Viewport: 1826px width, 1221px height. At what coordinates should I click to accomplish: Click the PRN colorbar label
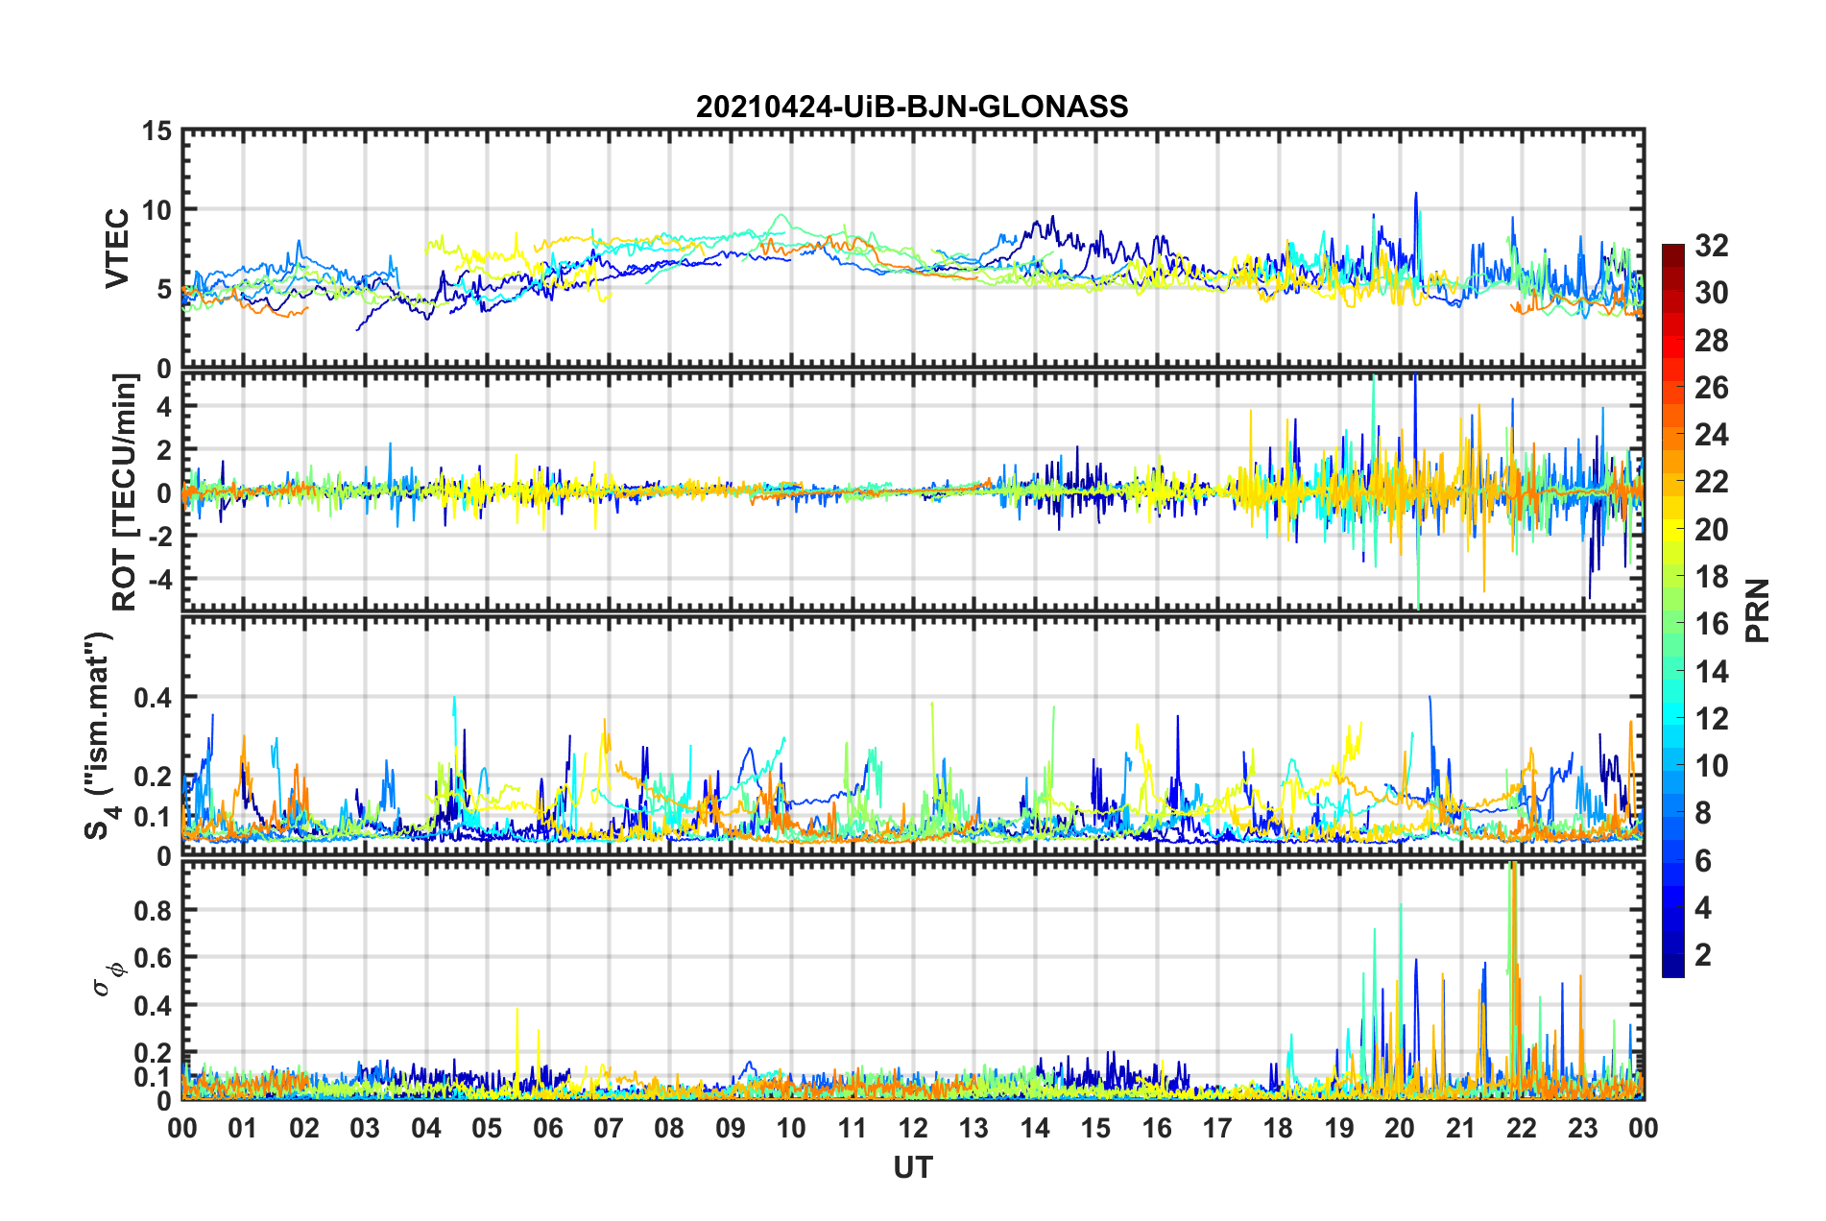[x=1758, y=610]
